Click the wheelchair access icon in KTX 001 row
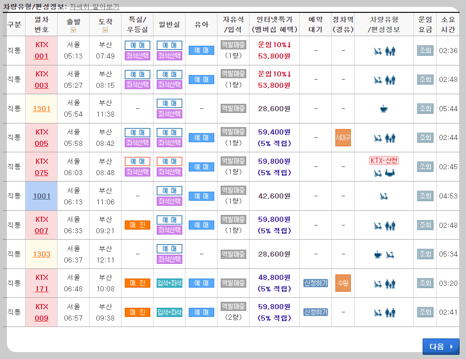This screenshot has height=359, width=466. coord(378,51)
